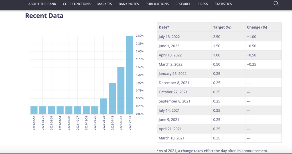This screenshot has width=292, height=154.
Task: Click the 1.50 target value
Action: (217, 46)
